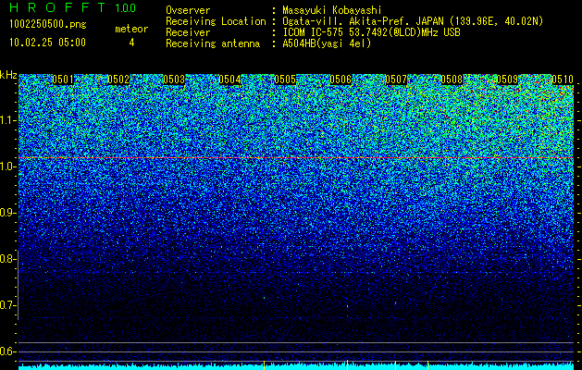Viewport: 582px width, 370px height.
Task: Click the 0506 time marker
Action: coord(341,80)
